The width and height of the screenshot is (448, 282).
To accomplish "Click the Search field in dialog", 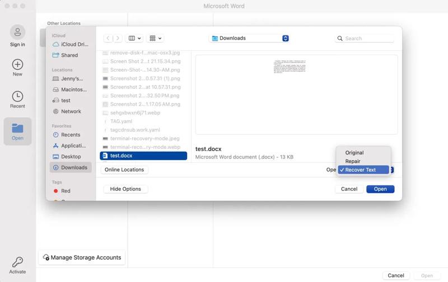I will (365, 39).
